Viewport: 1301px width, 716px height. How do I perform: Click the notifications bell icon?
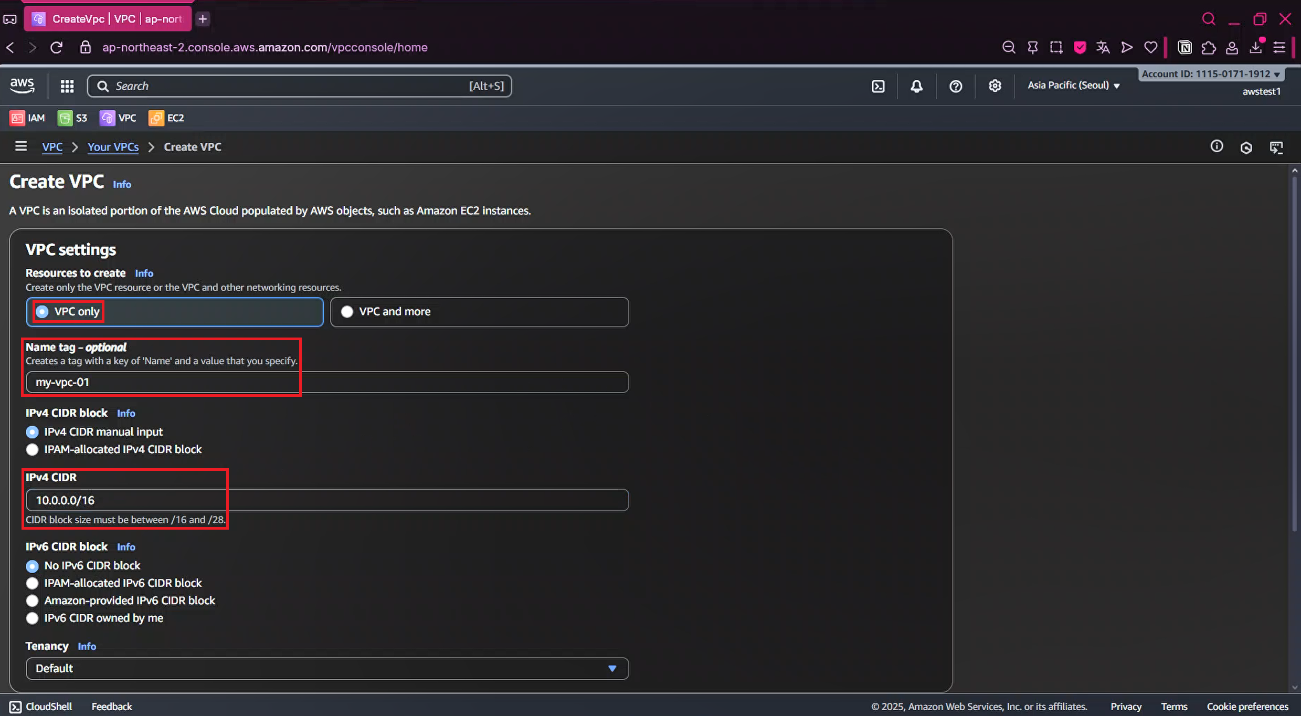coord(916,86)
